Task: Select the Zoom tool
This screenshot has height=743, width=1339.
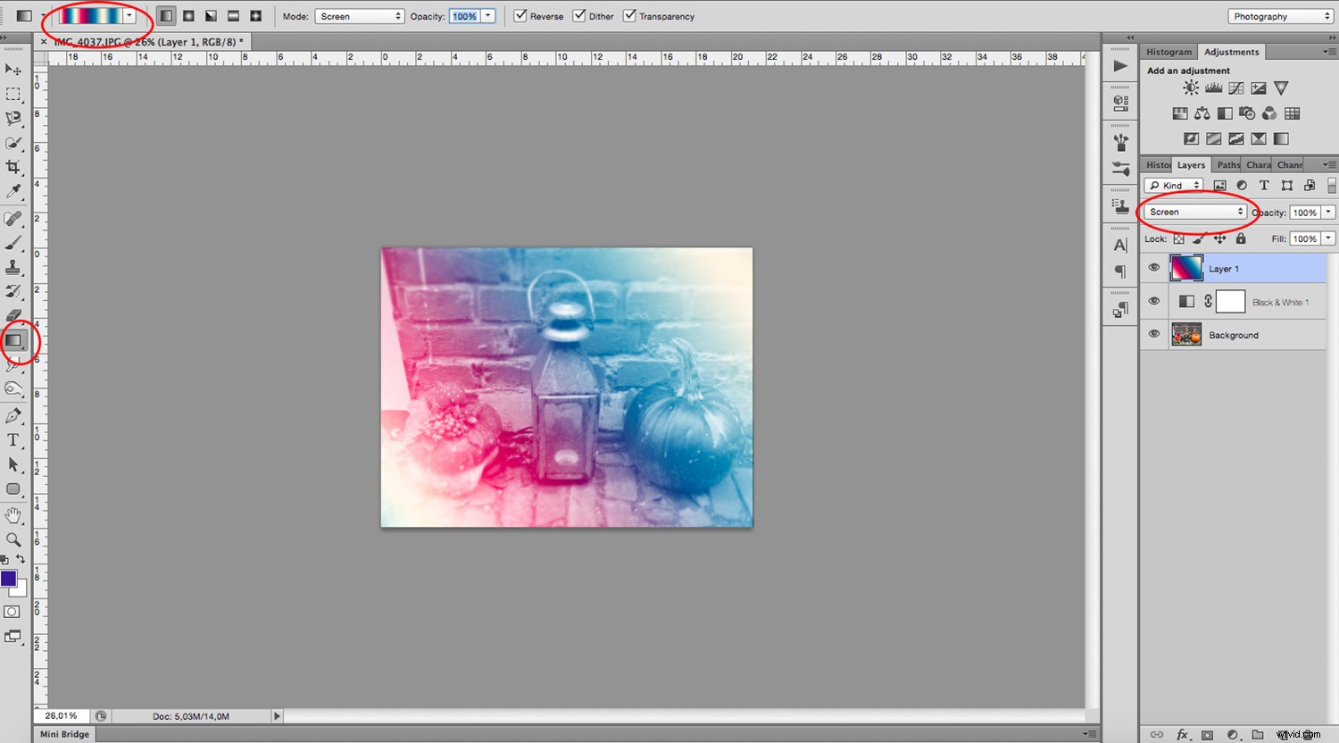Action: (x=12, y=539)
